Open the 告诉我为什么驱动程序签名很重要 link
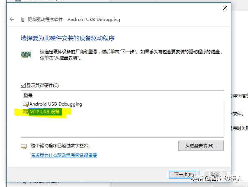This screenshot has width=248, height=187. click(x=64, y=155)
